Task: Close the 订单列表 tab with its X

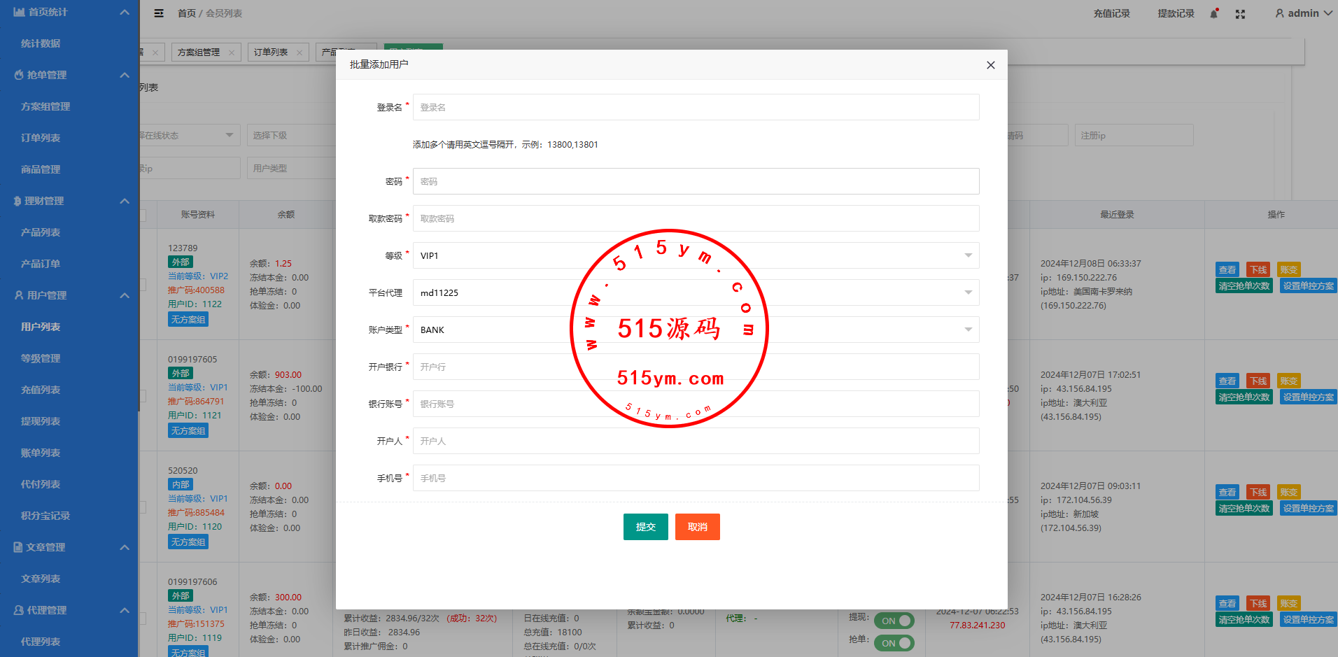Action: pyautogui.click(x=300, y=52)
